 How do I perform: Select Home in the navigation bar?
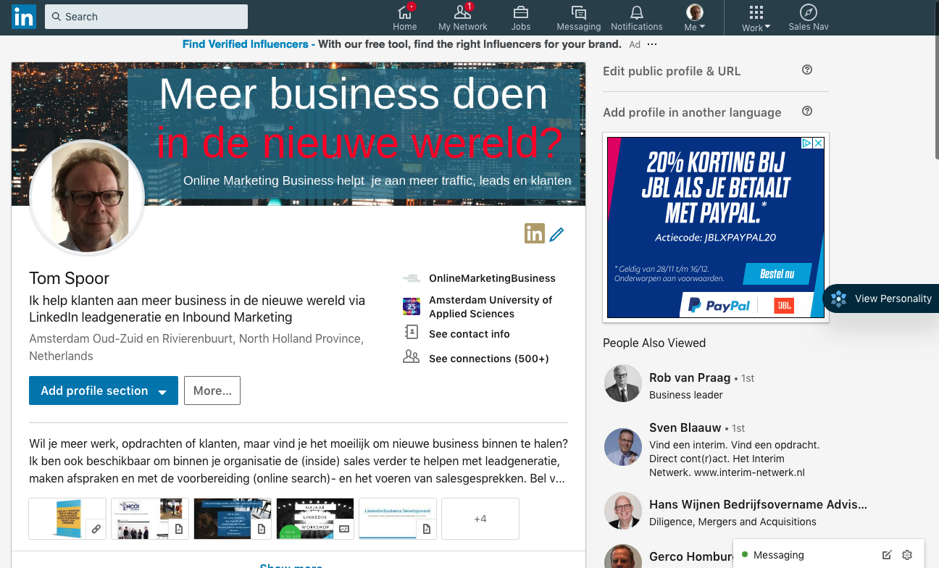[x=404, y=17]
